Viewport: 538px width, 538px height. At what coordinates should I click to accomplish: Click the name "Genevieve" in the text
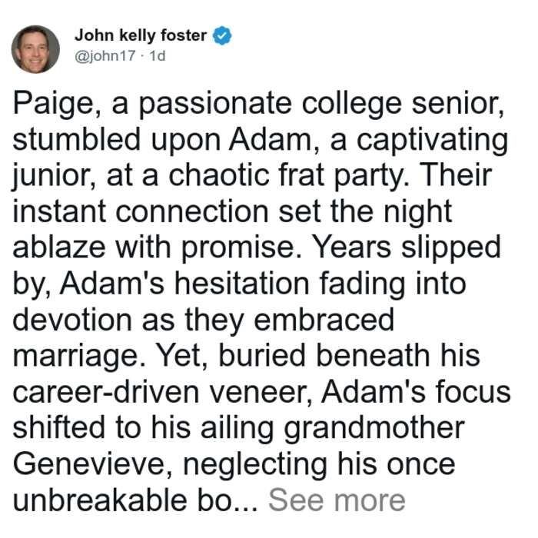click(92, 464)
